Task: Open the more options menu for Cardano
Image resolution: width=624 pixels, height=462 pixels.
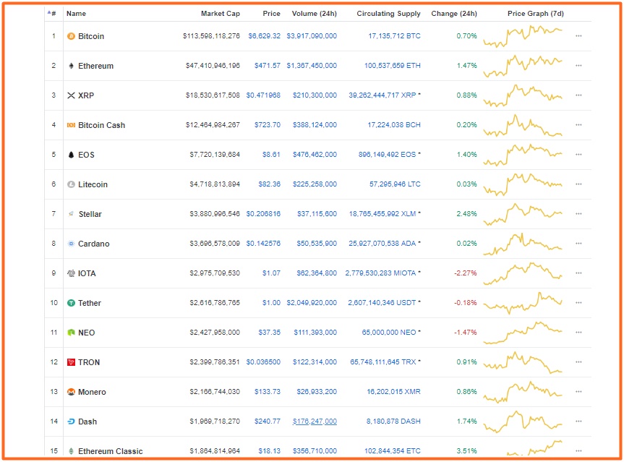Action: pos(578,243)
